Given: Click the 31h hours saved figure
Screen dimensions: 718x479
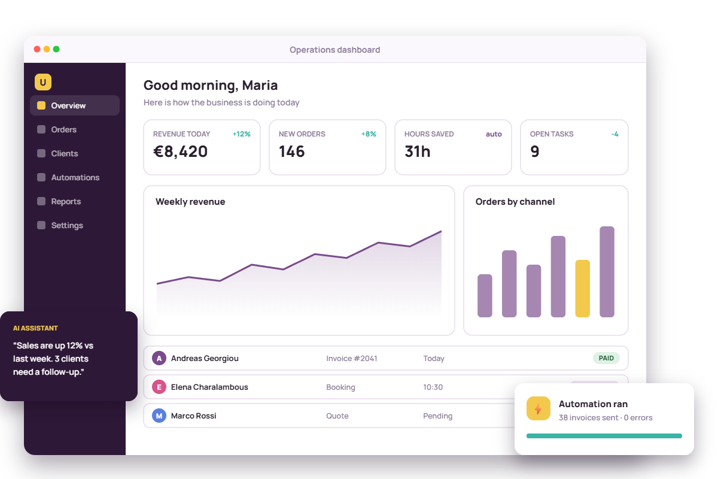Looking at the screenshot, I should pyautogui.click(x=418, y=151).
